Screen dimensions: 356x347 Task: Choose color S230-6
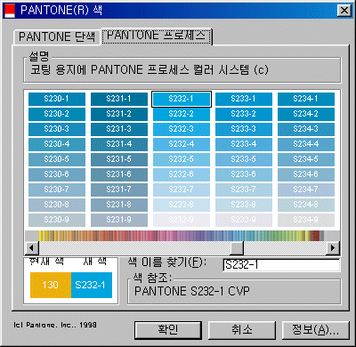[x=57, y=174]
